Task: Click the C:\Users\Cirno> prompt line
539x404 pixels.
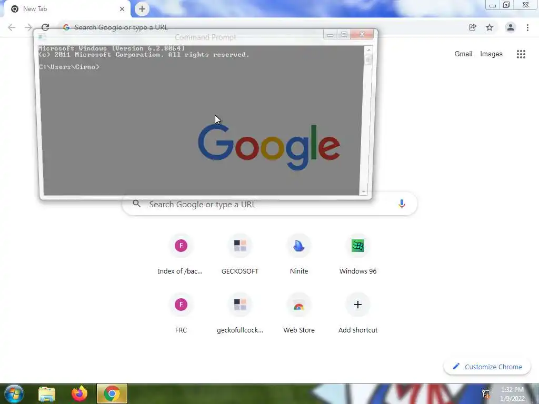Action: tap(69, 67)
